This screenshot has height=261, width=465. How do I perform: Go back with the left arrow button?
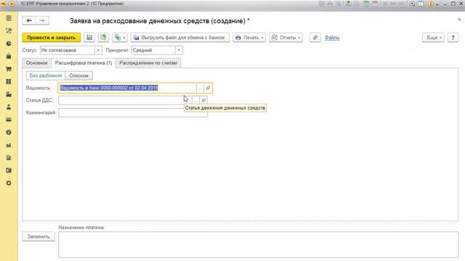tap(29, 20)
